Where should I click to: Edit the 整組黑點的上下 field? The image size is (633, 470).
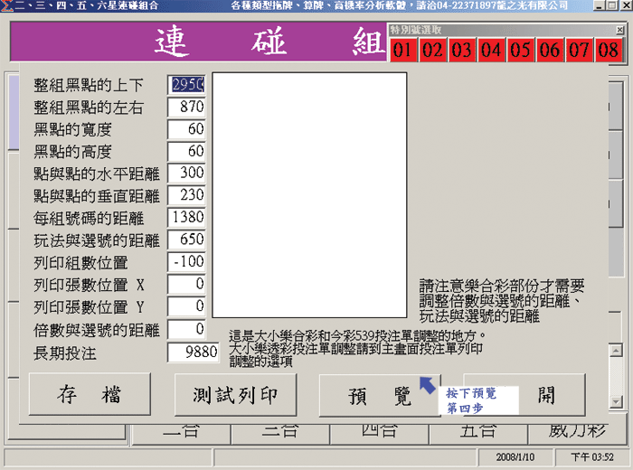pyautogui.click(x=187, y=84)
